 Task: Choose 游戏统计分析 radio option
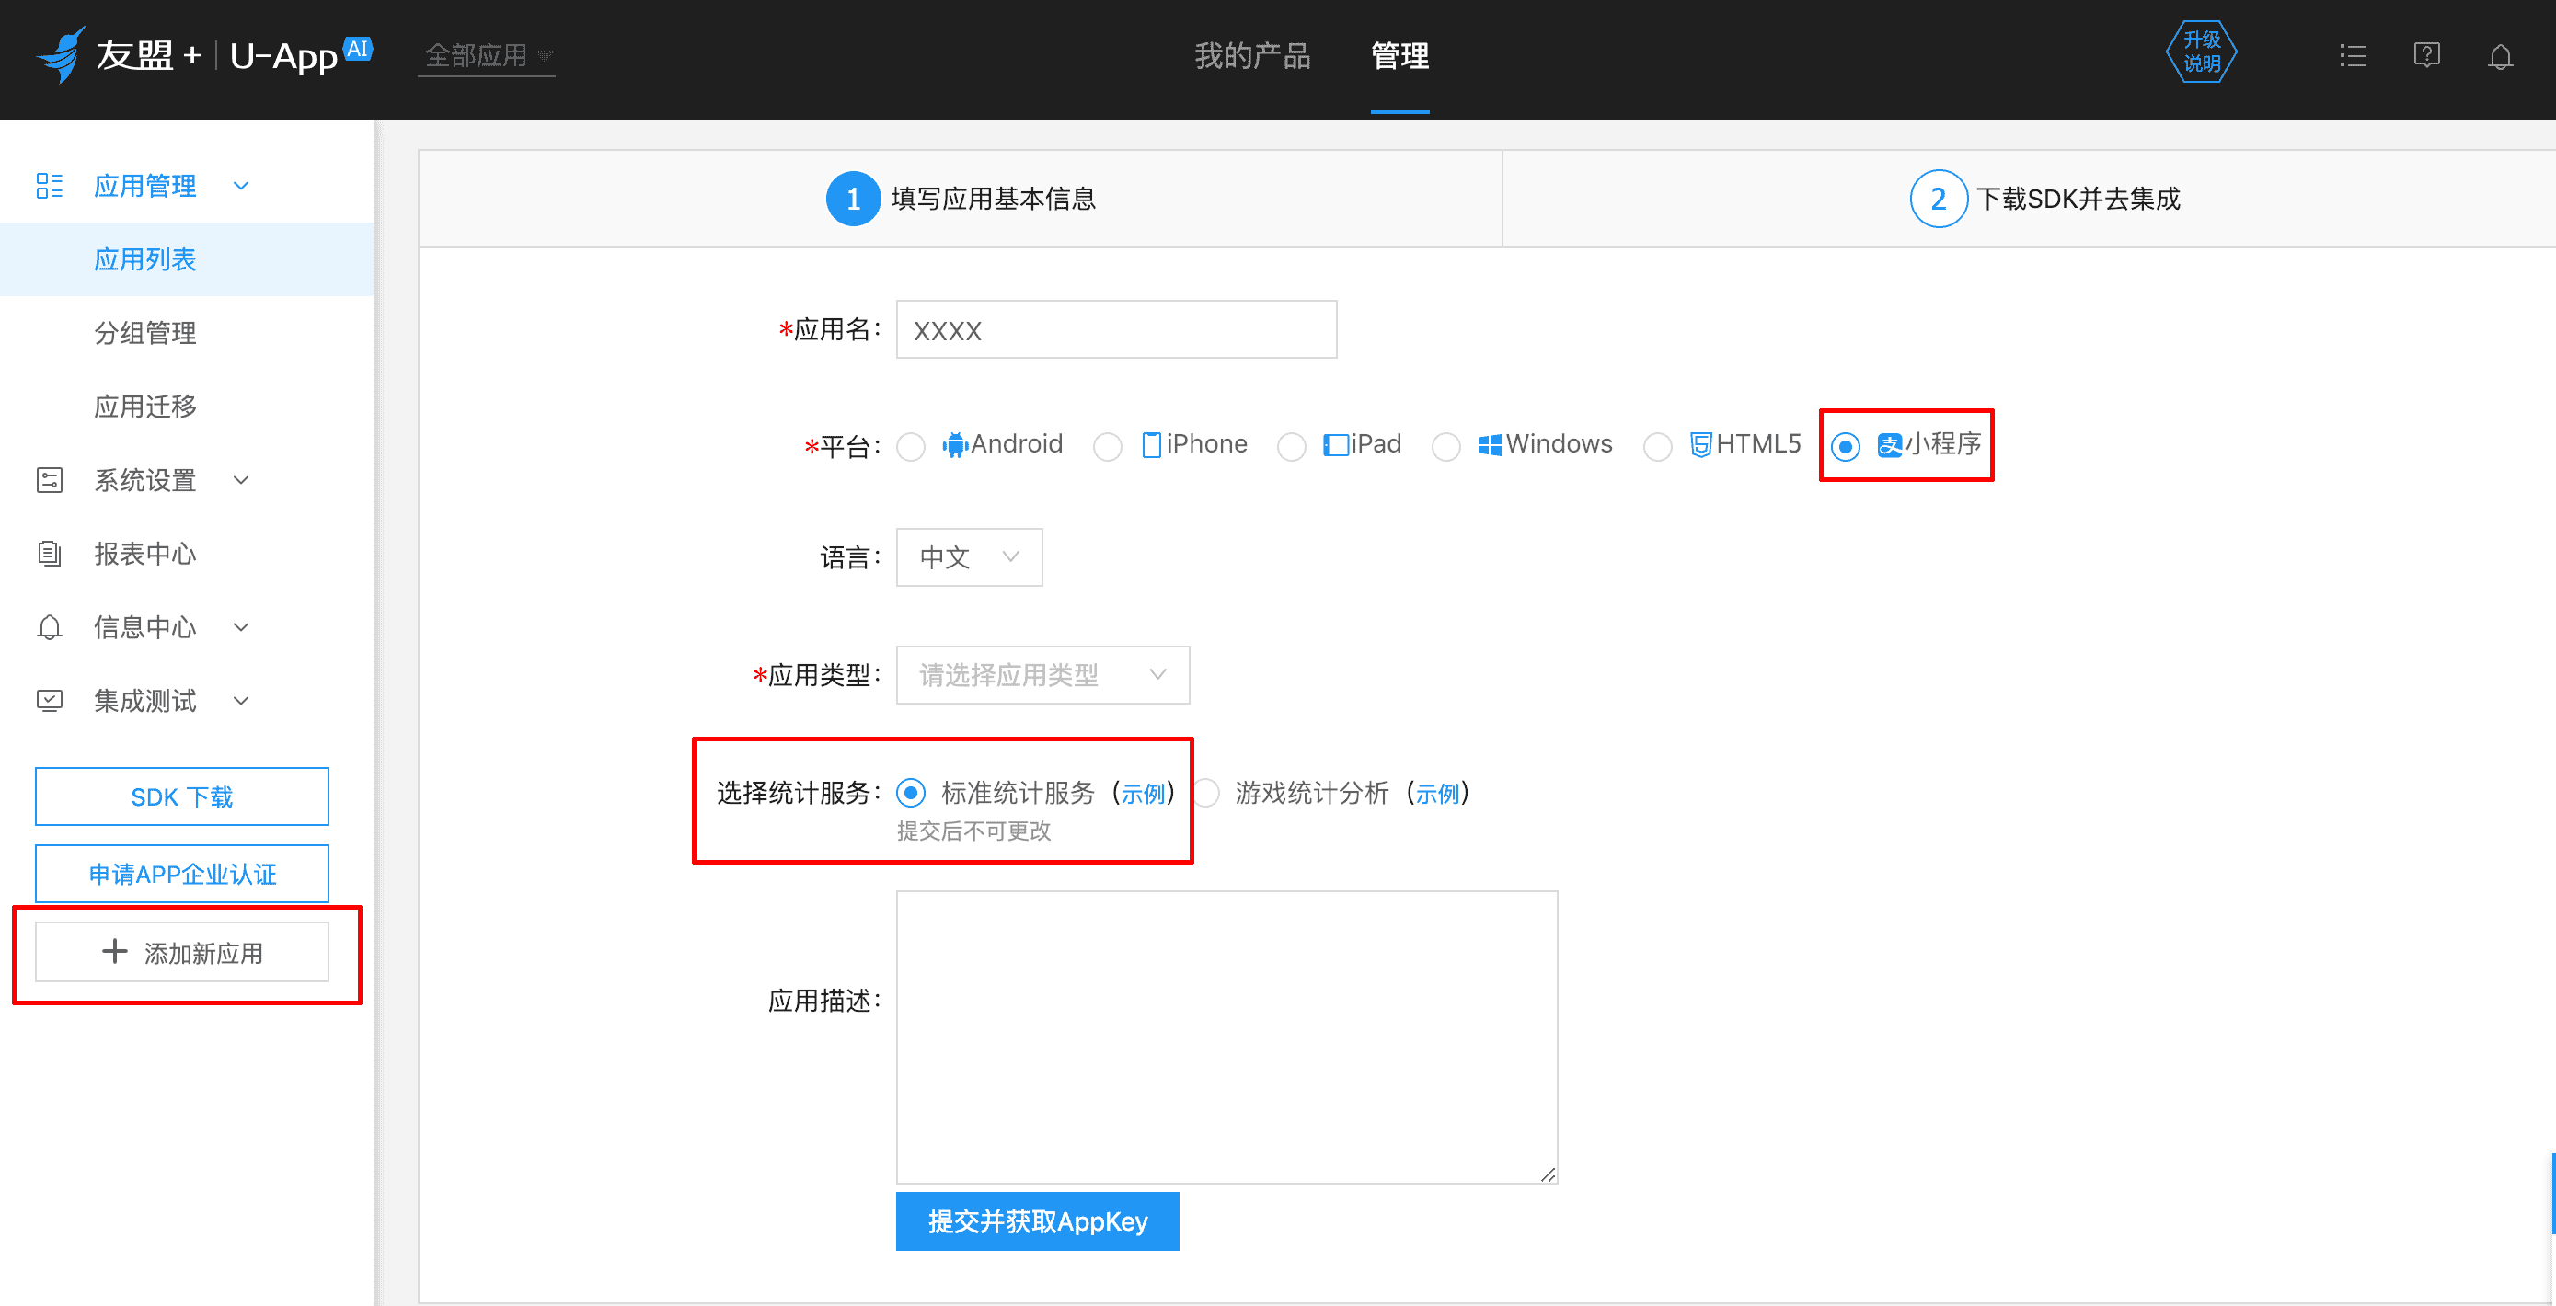click(x=1206, y=794)
